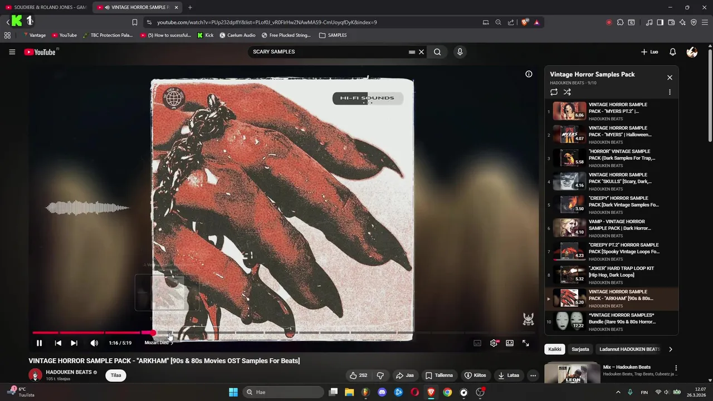Toggle subtitles on the player
The height and width of the screenshot is (401, 713).
point(477,343)
